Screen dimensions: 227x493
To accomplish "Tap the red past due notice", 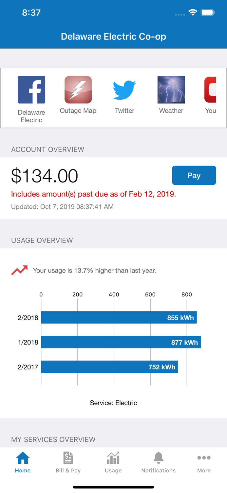I will (x=93, y=194).
